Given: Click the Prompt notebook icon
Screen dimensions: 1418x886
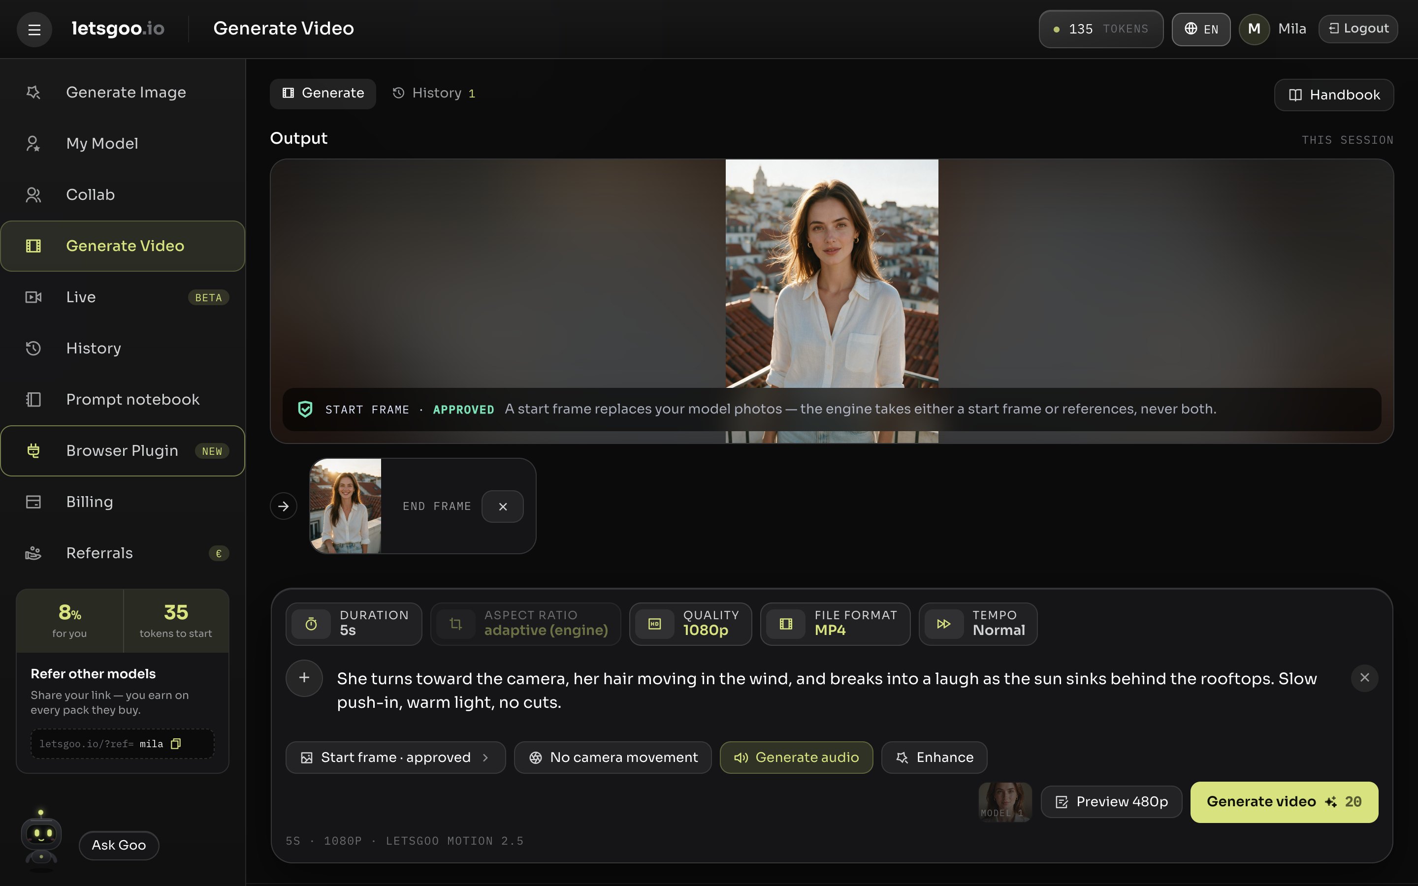Looking at the screenshot, I should pyautogui.click(x=33, y=400).
